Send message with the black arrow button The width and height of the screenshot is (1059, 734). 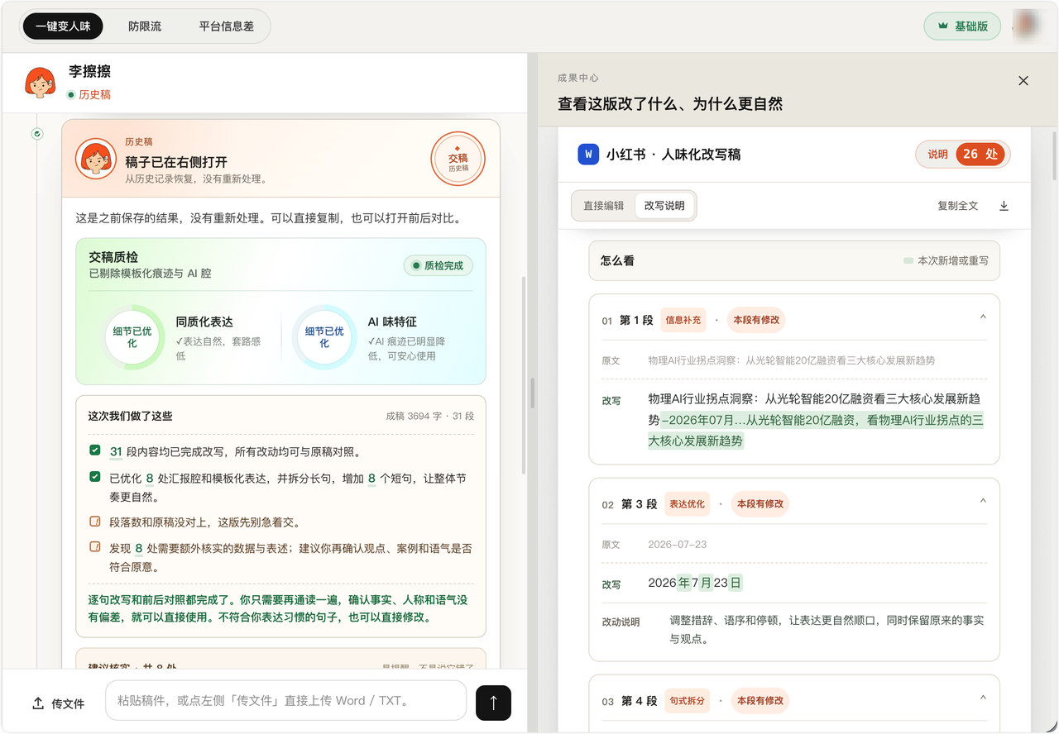pyautogui.click(x=493, y=703)
